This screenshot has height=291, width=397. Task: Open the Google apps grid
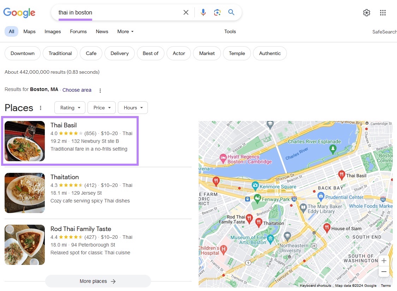click(x=383, y=13)
